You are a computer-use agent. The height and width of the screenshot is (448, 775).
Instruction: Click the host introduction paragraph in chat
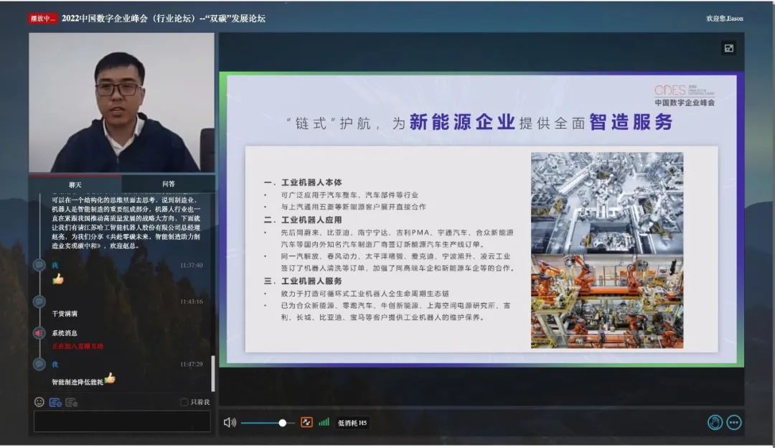click(126, 223)
